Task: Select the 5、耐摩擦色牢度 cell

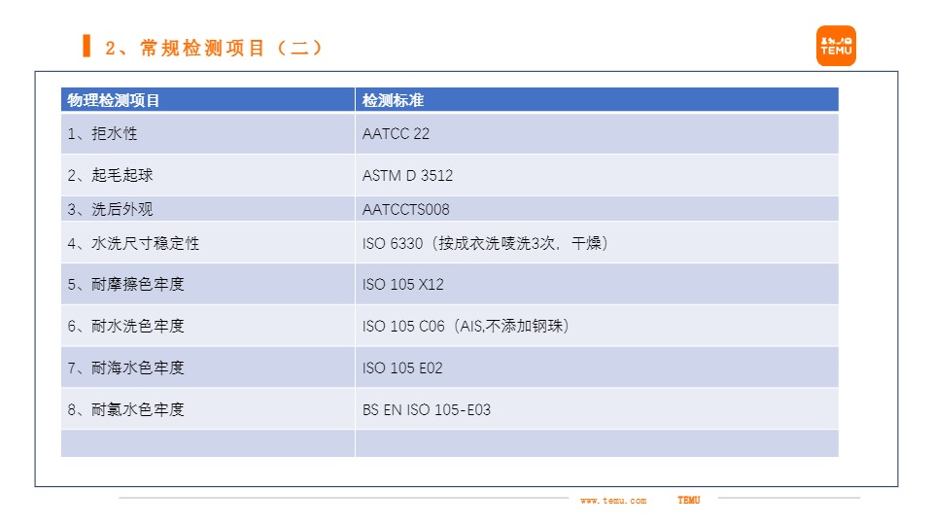Action: coord(125,285)
